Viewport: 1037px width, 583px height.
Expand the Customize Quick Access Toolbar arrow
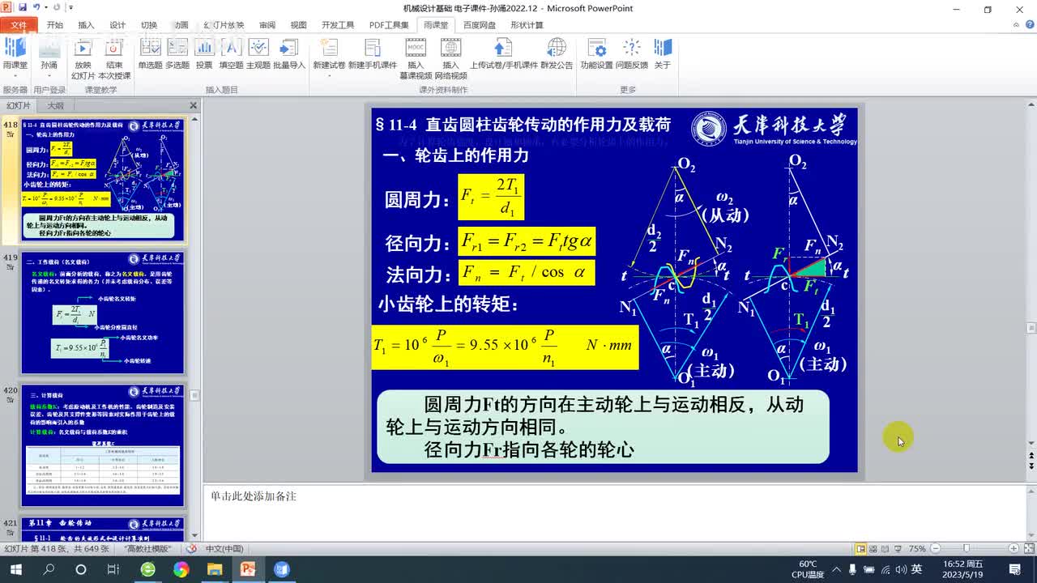coord(71,8)
